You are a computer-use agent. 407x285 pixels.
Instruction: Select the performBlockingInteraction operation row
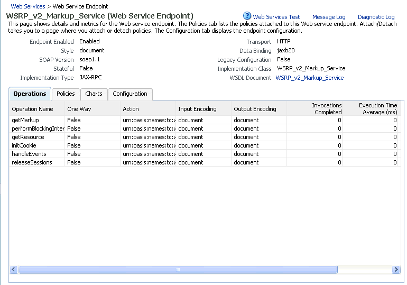click(205, 128)
